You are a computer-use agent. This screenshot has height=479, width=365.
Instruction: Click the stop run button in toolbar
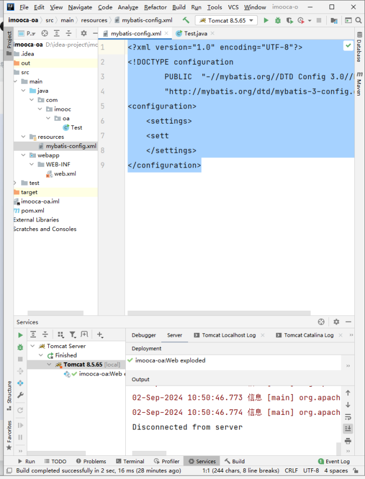pyautogui.click(x=319, y=20)
